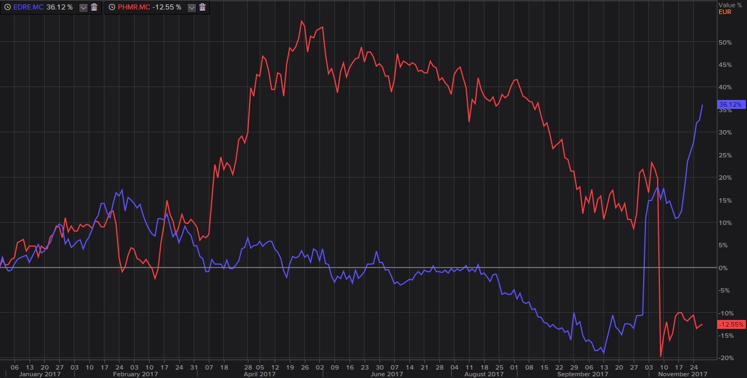Open the PHMR.MC series dropdown arrow
The height and width of the screenshot is (378, 747).
pyautogui.click(x=191, y=7)
